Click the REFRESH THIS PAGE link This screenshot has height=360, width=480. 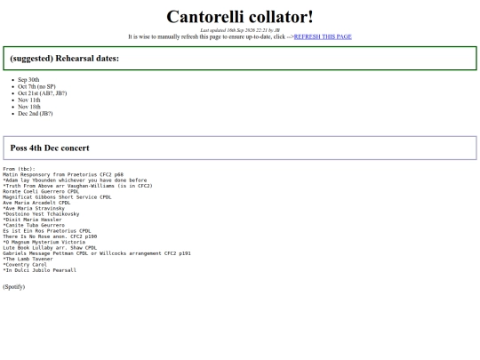click(323, 36)
